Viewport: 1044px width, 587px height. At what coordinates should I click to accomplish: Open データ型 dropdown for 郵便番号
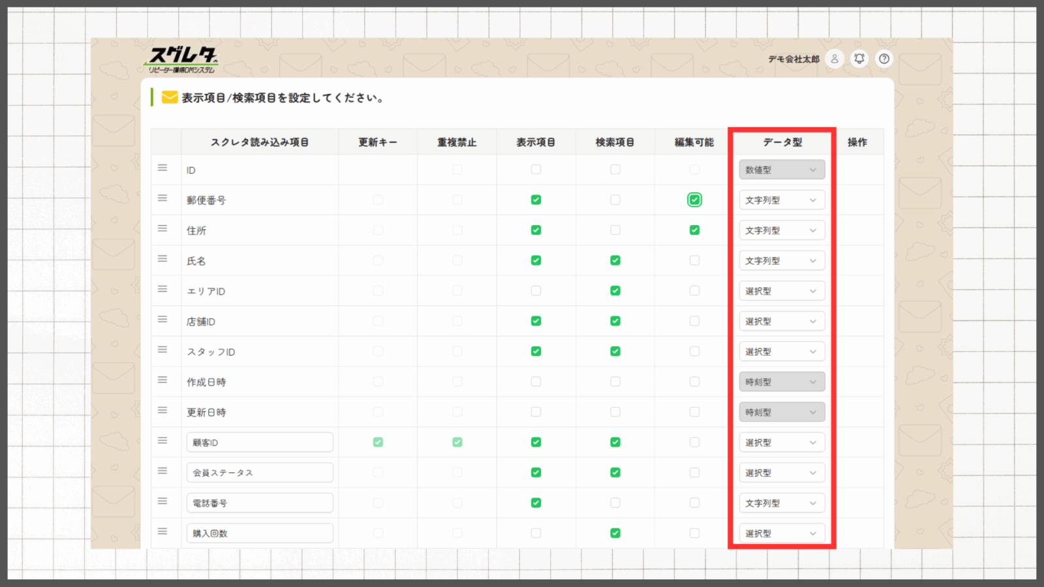click(782, 200)
